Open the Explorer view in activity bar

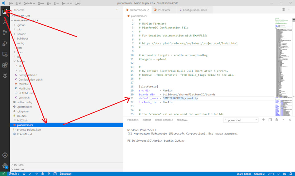[x=5, y=11]
